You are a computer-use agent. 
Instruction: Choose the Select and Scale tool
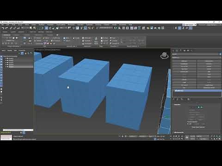[x=53, y=28]
